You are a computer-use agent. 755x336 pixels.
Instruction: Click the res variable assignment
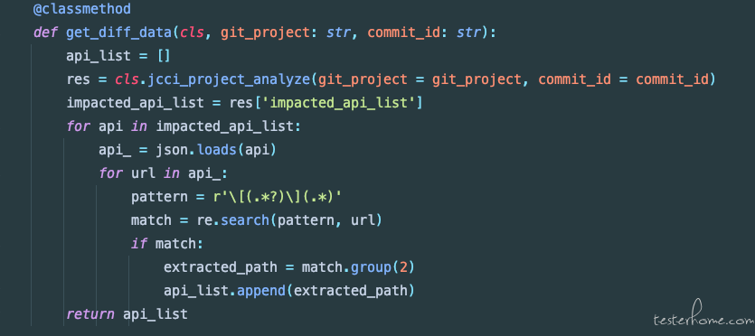point(78,79)
